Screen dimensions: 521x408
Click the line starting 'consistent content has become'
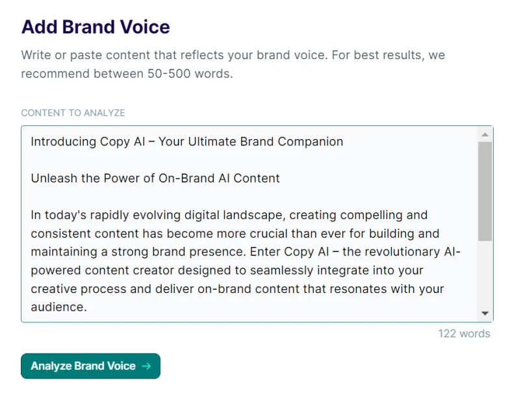point(235,233)
